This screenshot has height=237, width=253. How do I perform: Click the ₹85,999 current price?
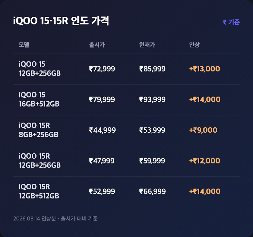pyautogui.click(x=152, y=69)
